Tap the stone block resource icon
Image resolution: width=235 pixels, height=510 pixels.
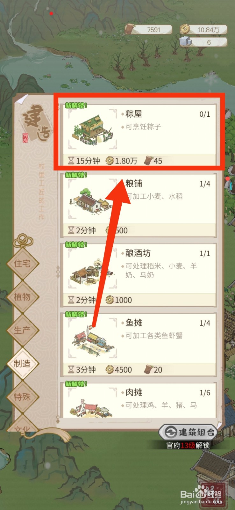[185, 42]
